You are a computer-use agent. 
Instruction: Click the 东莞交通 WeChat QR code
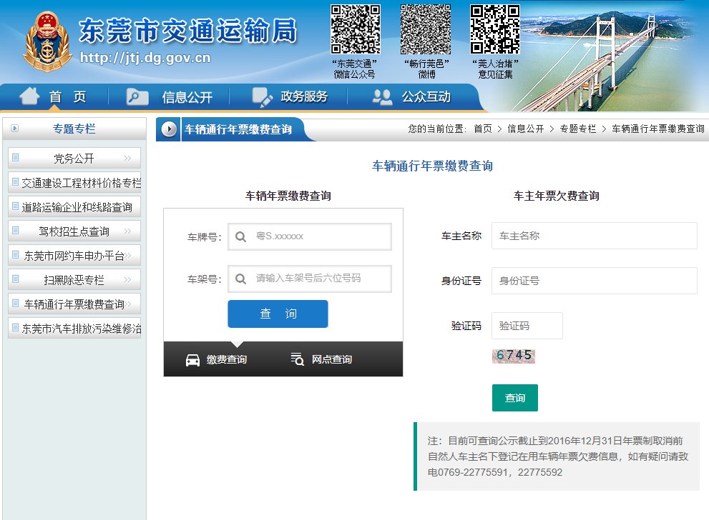coord(354,29)
